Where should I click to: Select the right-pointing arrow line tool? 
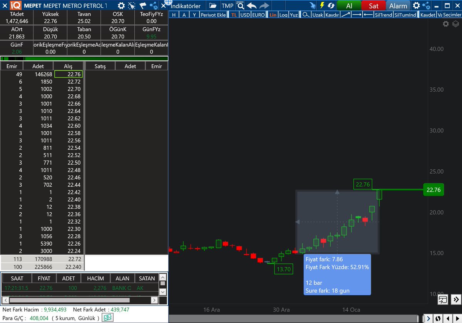click(357, 15)
